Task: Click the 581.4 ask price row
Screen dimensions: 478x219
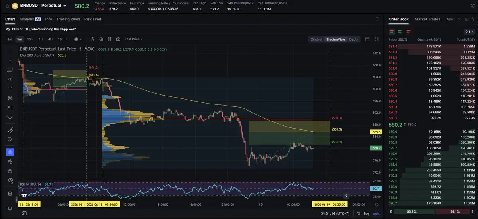Action: tap(431, 47)
